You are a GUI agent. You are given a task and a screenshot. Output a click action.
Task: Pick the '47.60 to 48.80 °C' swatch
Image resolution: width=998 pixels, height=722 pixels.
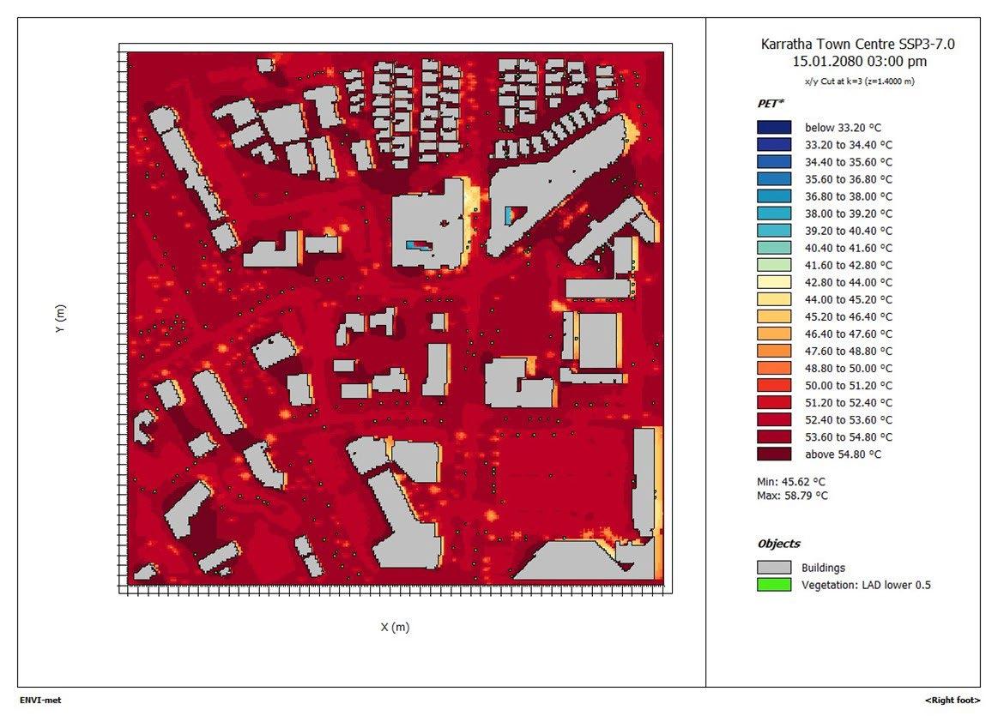[774, 351]
